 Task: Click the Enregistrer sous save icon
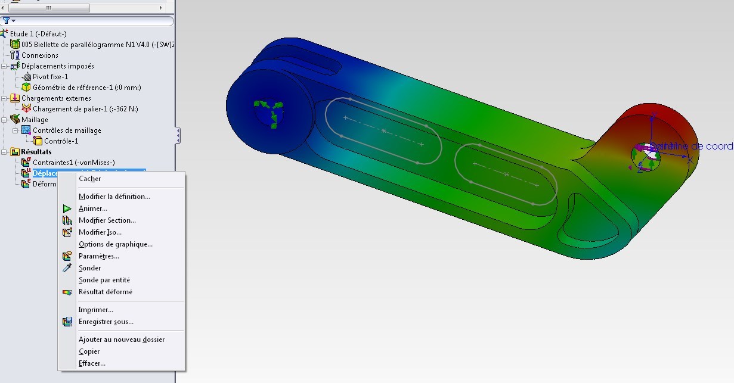(x=67, y=322)
